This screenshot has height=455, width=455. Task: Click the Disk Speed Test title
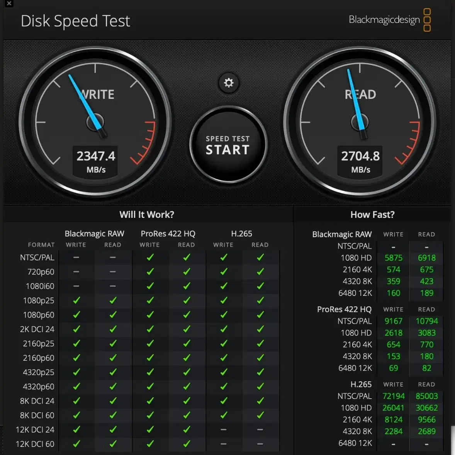coord(75,21)
